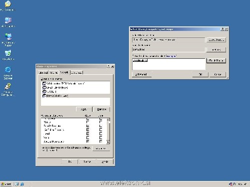
Task: Select the Recycle Bin desktop icon
Action: point(8,55)
